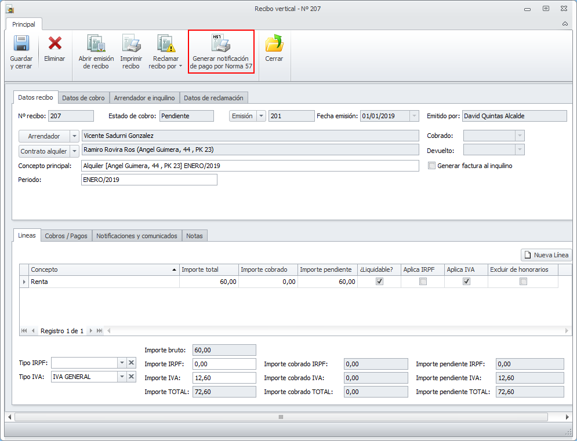This screenshot has width=577, height=441.
Task: Click the red X Eliminar icon
Action: (55, 44)
